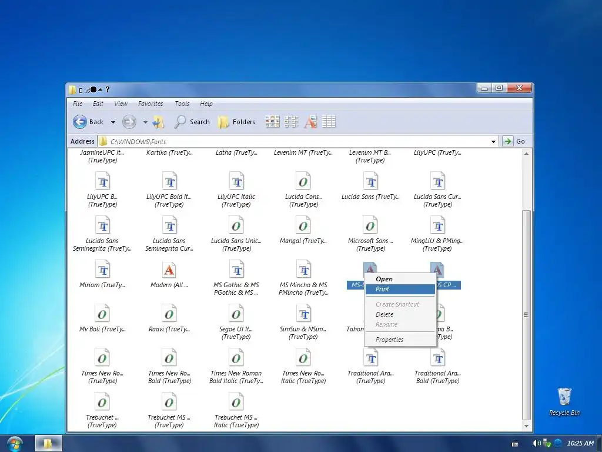Image resolution: width=602 pixels, height=452 pixels.
Task: Click the scrollbar up arrow
Action: tap(526, 154)
